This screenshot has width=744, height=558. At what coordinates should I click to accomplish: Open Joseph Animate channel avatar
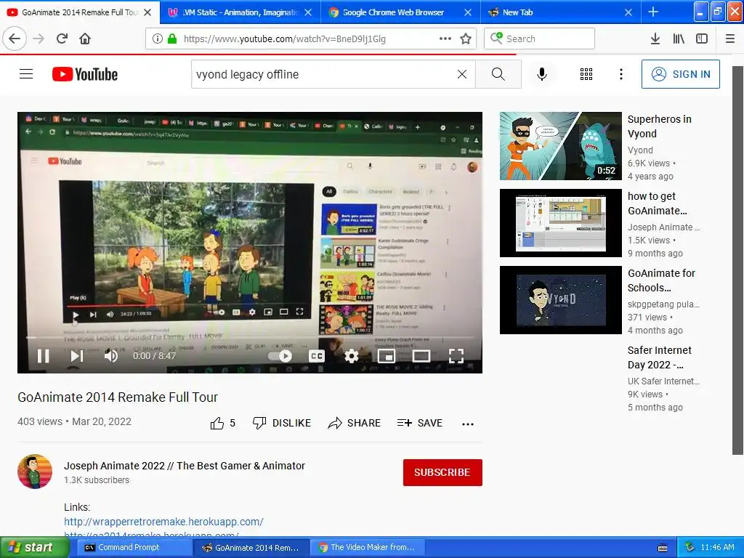click(35, 472)
